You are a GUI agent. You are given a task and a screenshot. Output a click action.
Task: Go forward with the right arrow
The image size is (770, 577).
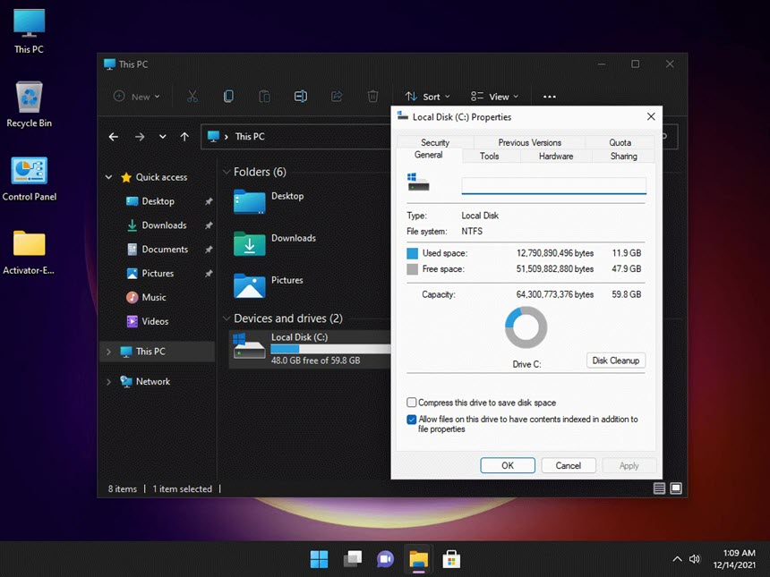140,137
